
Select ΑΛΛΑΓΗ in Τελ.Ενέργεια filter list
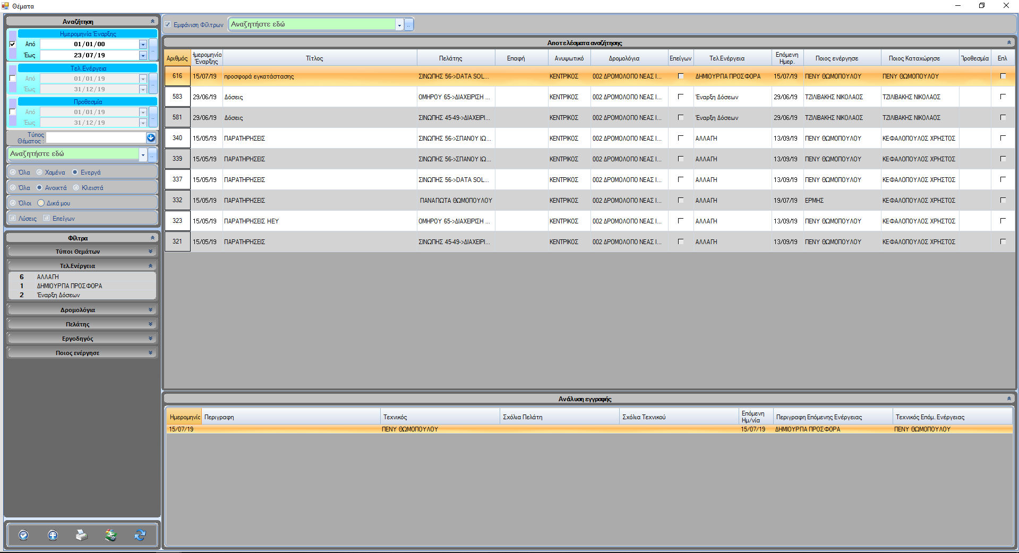[48, 277]
